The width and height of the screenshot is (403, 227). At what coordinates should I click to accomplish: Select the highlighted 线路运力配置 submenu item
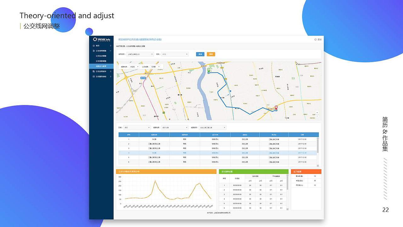(x=101, y=66)
